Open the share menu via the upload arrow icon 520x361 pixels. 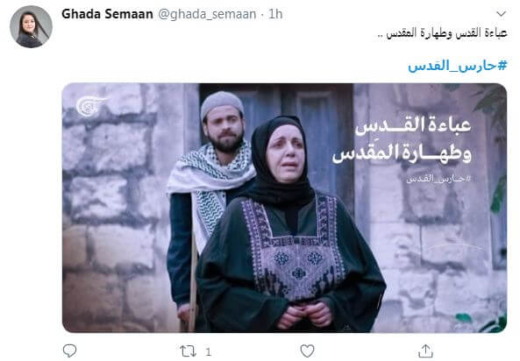click(x=425, y=350)
